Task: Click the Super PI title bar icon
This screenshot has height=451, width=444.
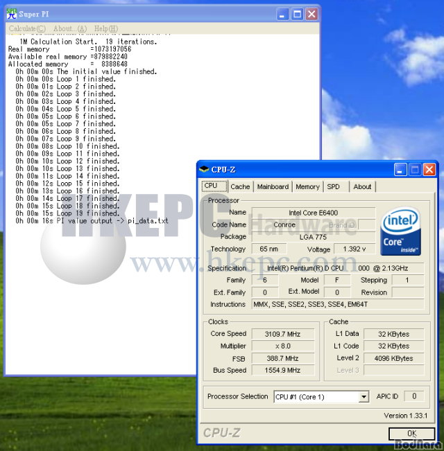Action: tap(12, 14)
